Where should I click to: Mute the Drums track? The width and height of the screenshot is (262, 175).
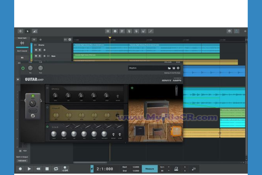point(36,50)
